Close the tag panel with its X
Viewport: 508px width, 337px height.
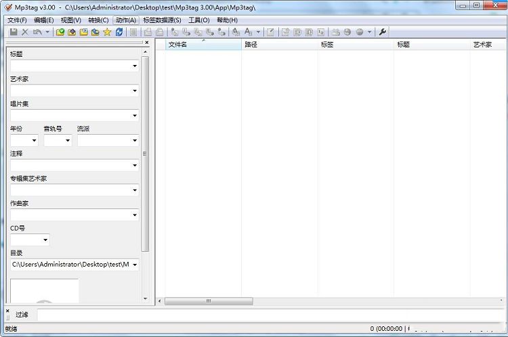146,42
